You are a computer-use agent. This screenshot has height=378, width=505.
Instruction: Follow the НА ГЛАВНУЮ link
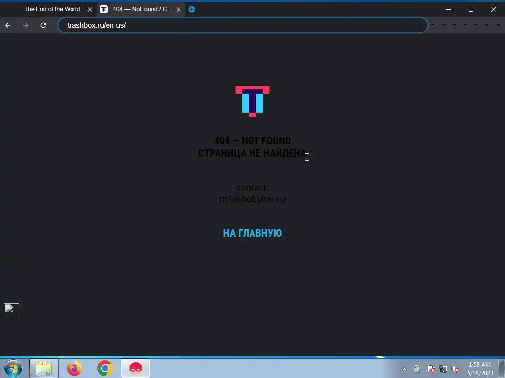click(252, 233)
